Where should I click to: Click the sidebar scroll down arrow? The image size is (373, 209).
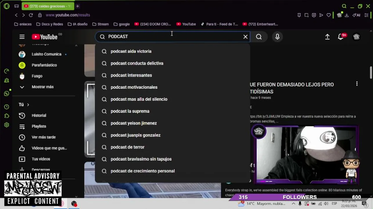click(x=76, y=197)
